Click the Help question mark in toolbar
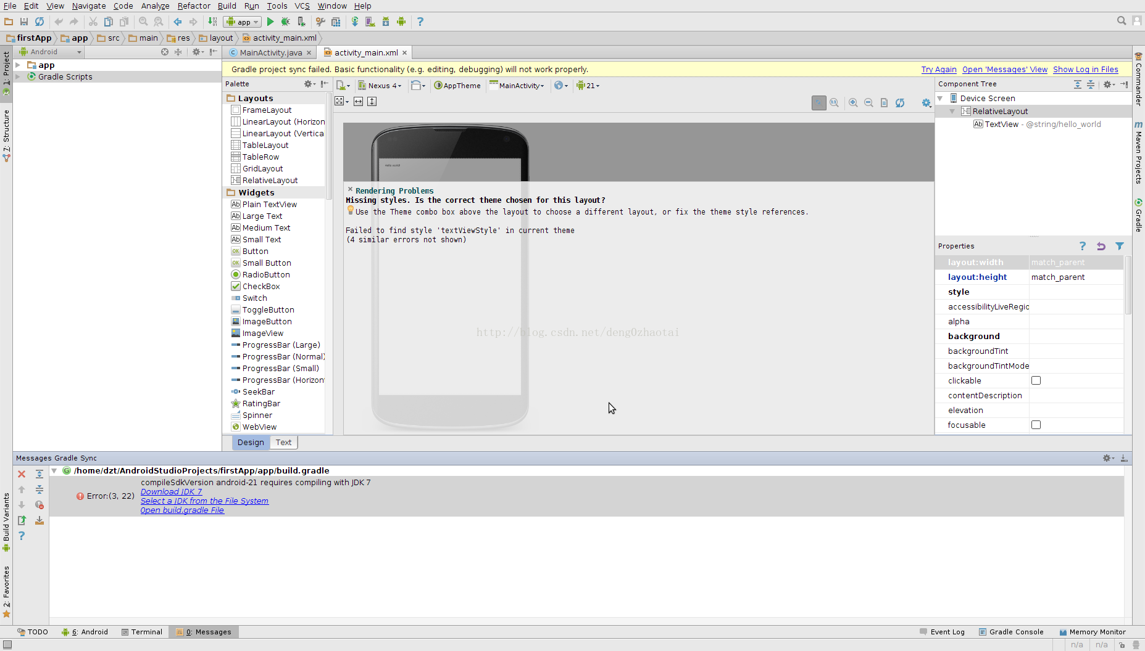 coord(420,22)
